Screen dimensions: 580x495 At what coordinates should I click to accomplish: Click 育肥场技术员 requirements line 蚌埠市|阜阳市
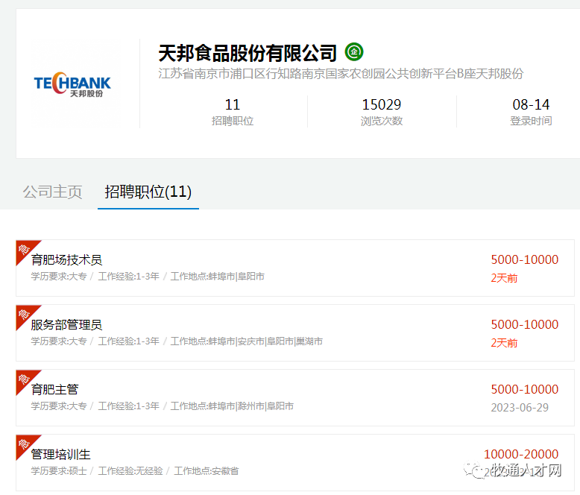point(148,277)
